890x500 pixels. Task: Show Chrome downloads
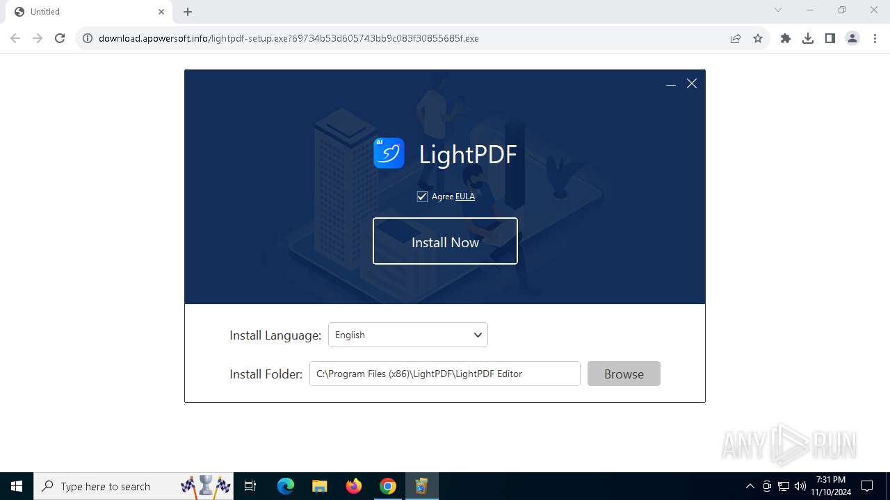[808, 38]
